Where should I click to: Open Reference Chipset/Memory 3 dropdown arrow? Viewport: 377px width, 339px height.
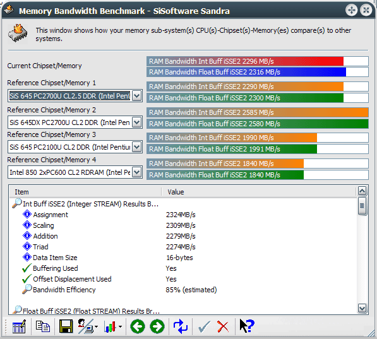point(137,147)
